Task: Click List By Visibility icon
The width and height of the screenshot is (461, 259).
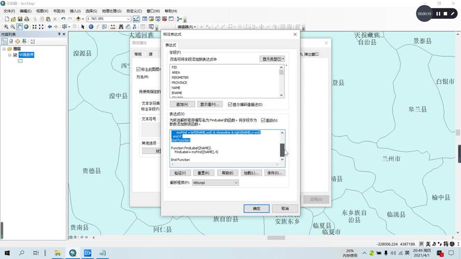Action: [x=18, y=41]
